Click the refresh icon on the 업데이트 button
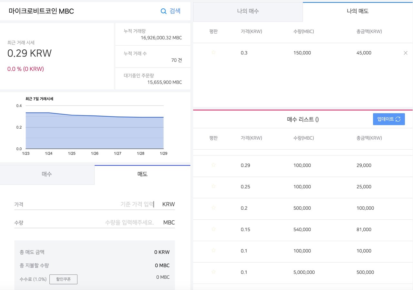 [x=397, y=119]
